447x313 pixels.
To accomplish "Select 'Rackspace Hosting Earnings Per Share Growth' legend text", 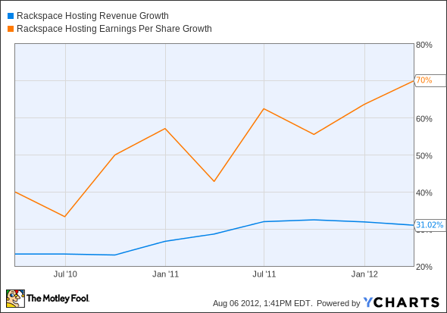I will pyautogui.click(x=114, y=29).
